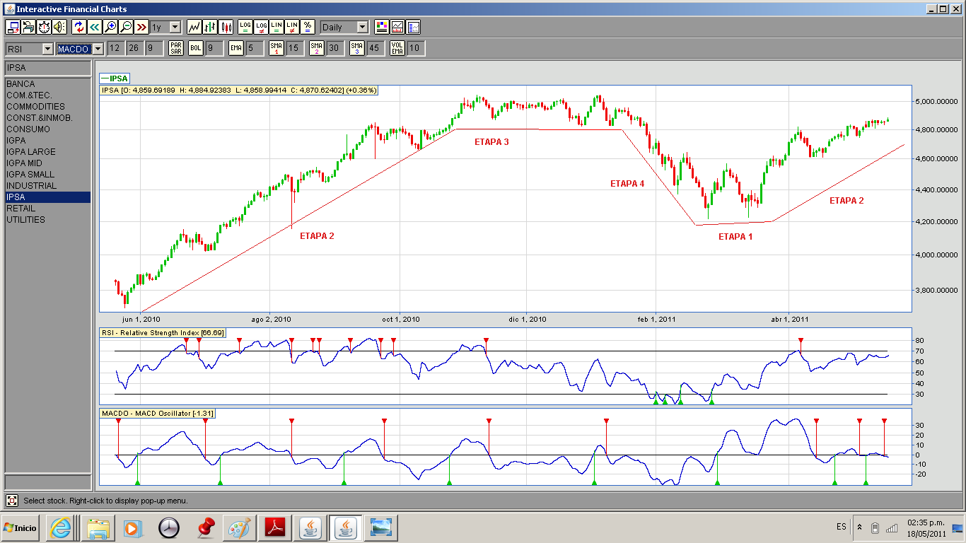Enable the VOL EMA indicator button

click(398, 48)
